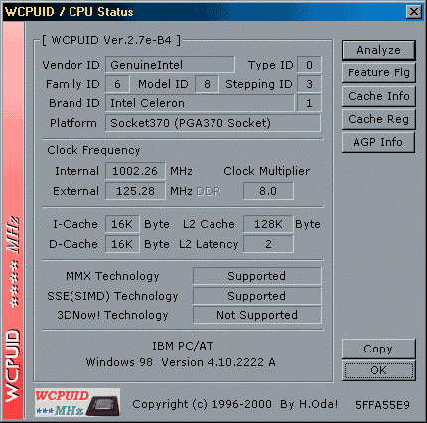The width and height of the screenshot is (427, 423).
Task: Click the Platform label
Action: pyautogui.click(x=73, y=123)
